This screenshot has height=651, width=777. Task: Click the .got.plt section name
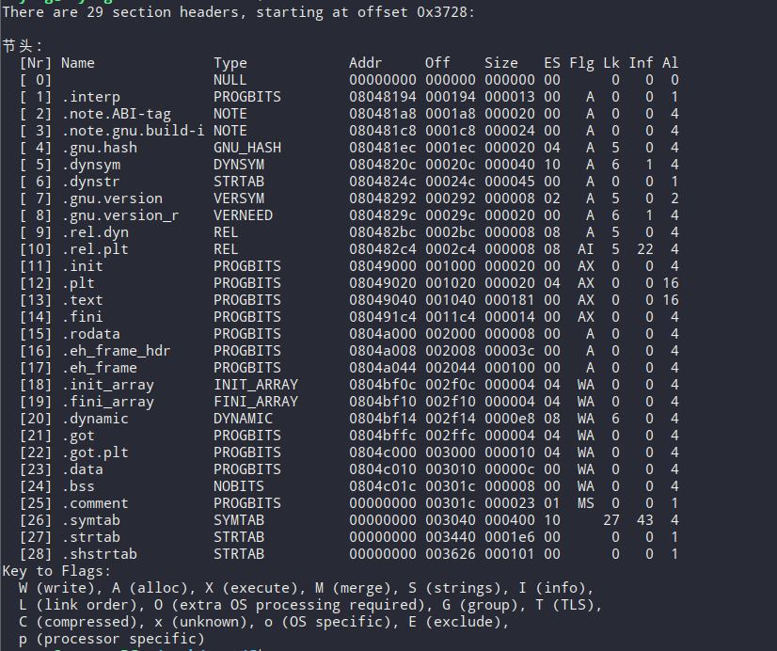[94, 453]
